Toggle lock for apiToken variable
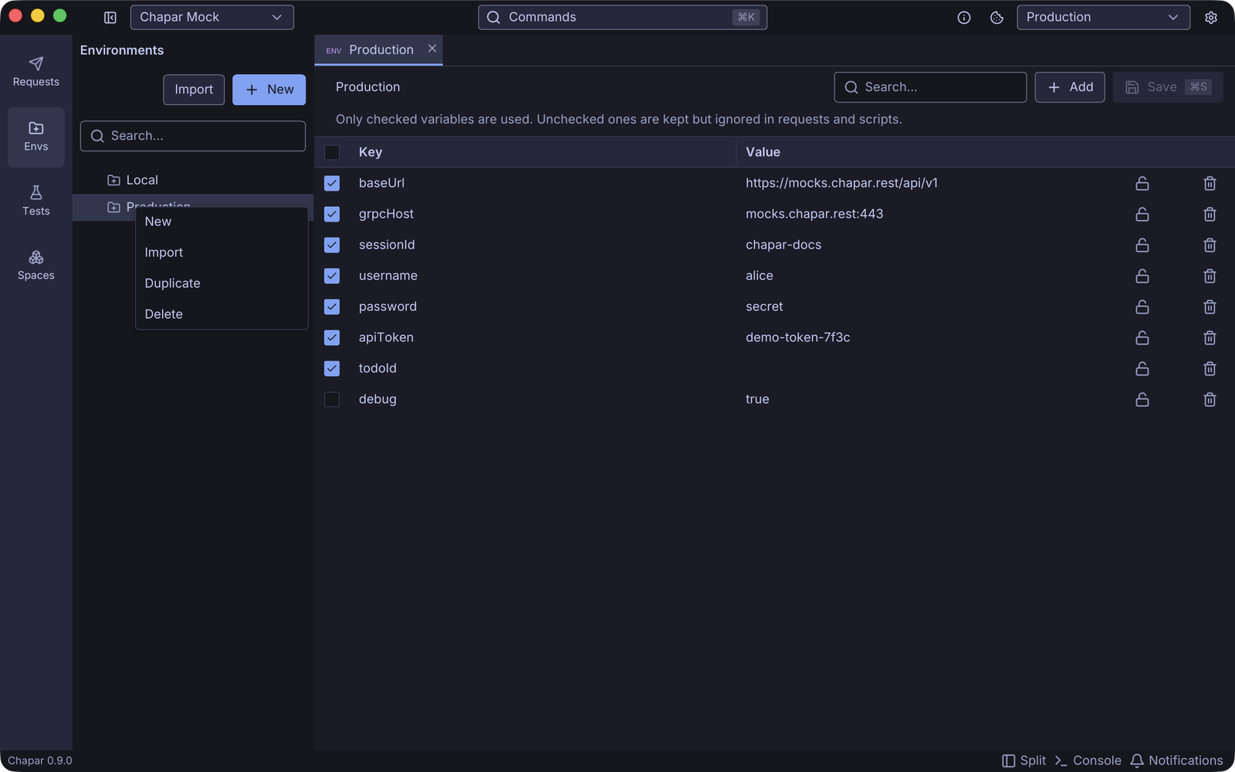The image size is (1235, 772). [x=1142, y=337]
